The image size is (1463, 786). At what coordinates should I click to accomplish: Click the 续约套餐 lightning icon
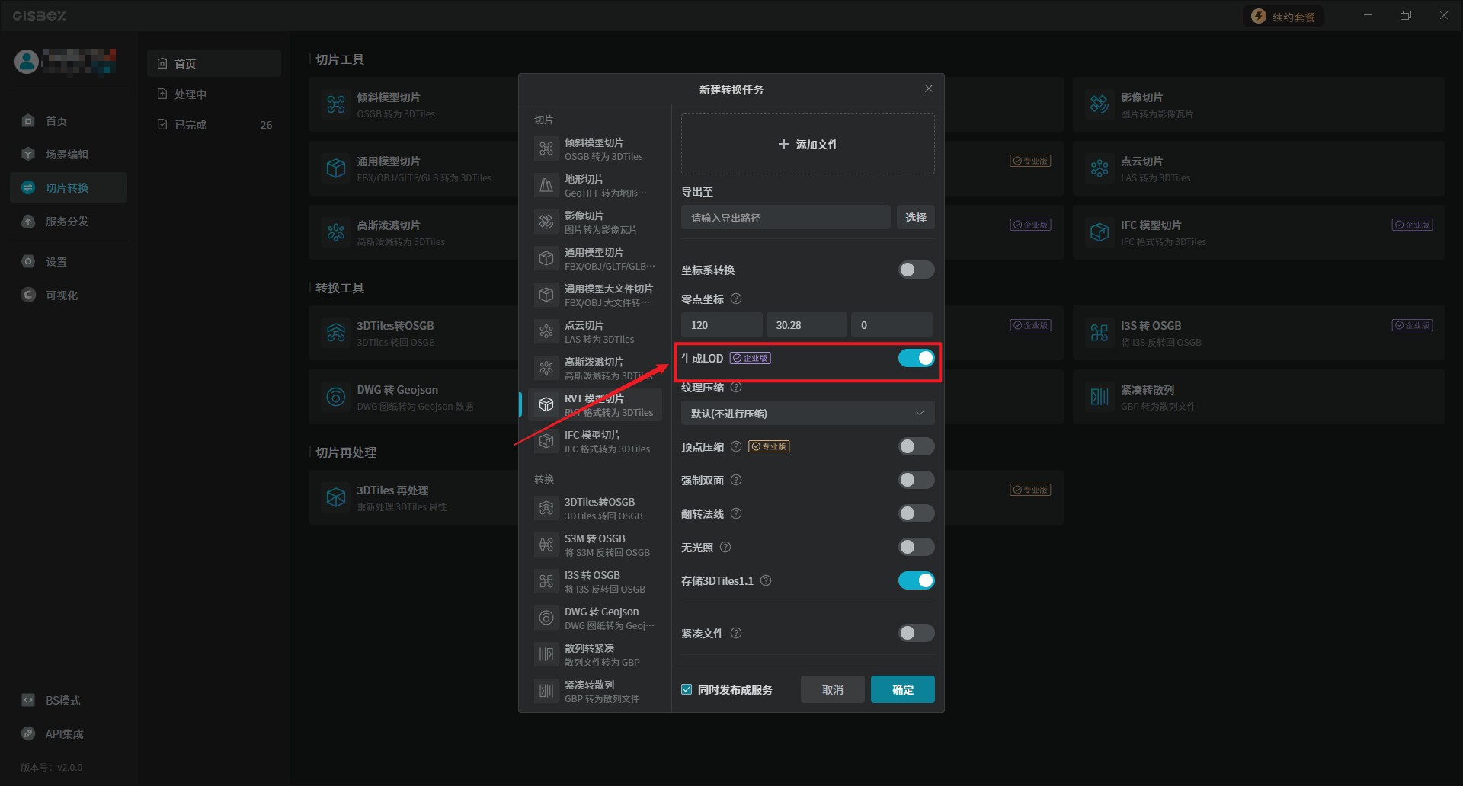[1259, 17]
